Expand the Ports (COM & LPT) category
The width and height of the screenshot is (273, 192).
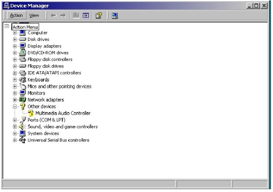pos(15,120)
